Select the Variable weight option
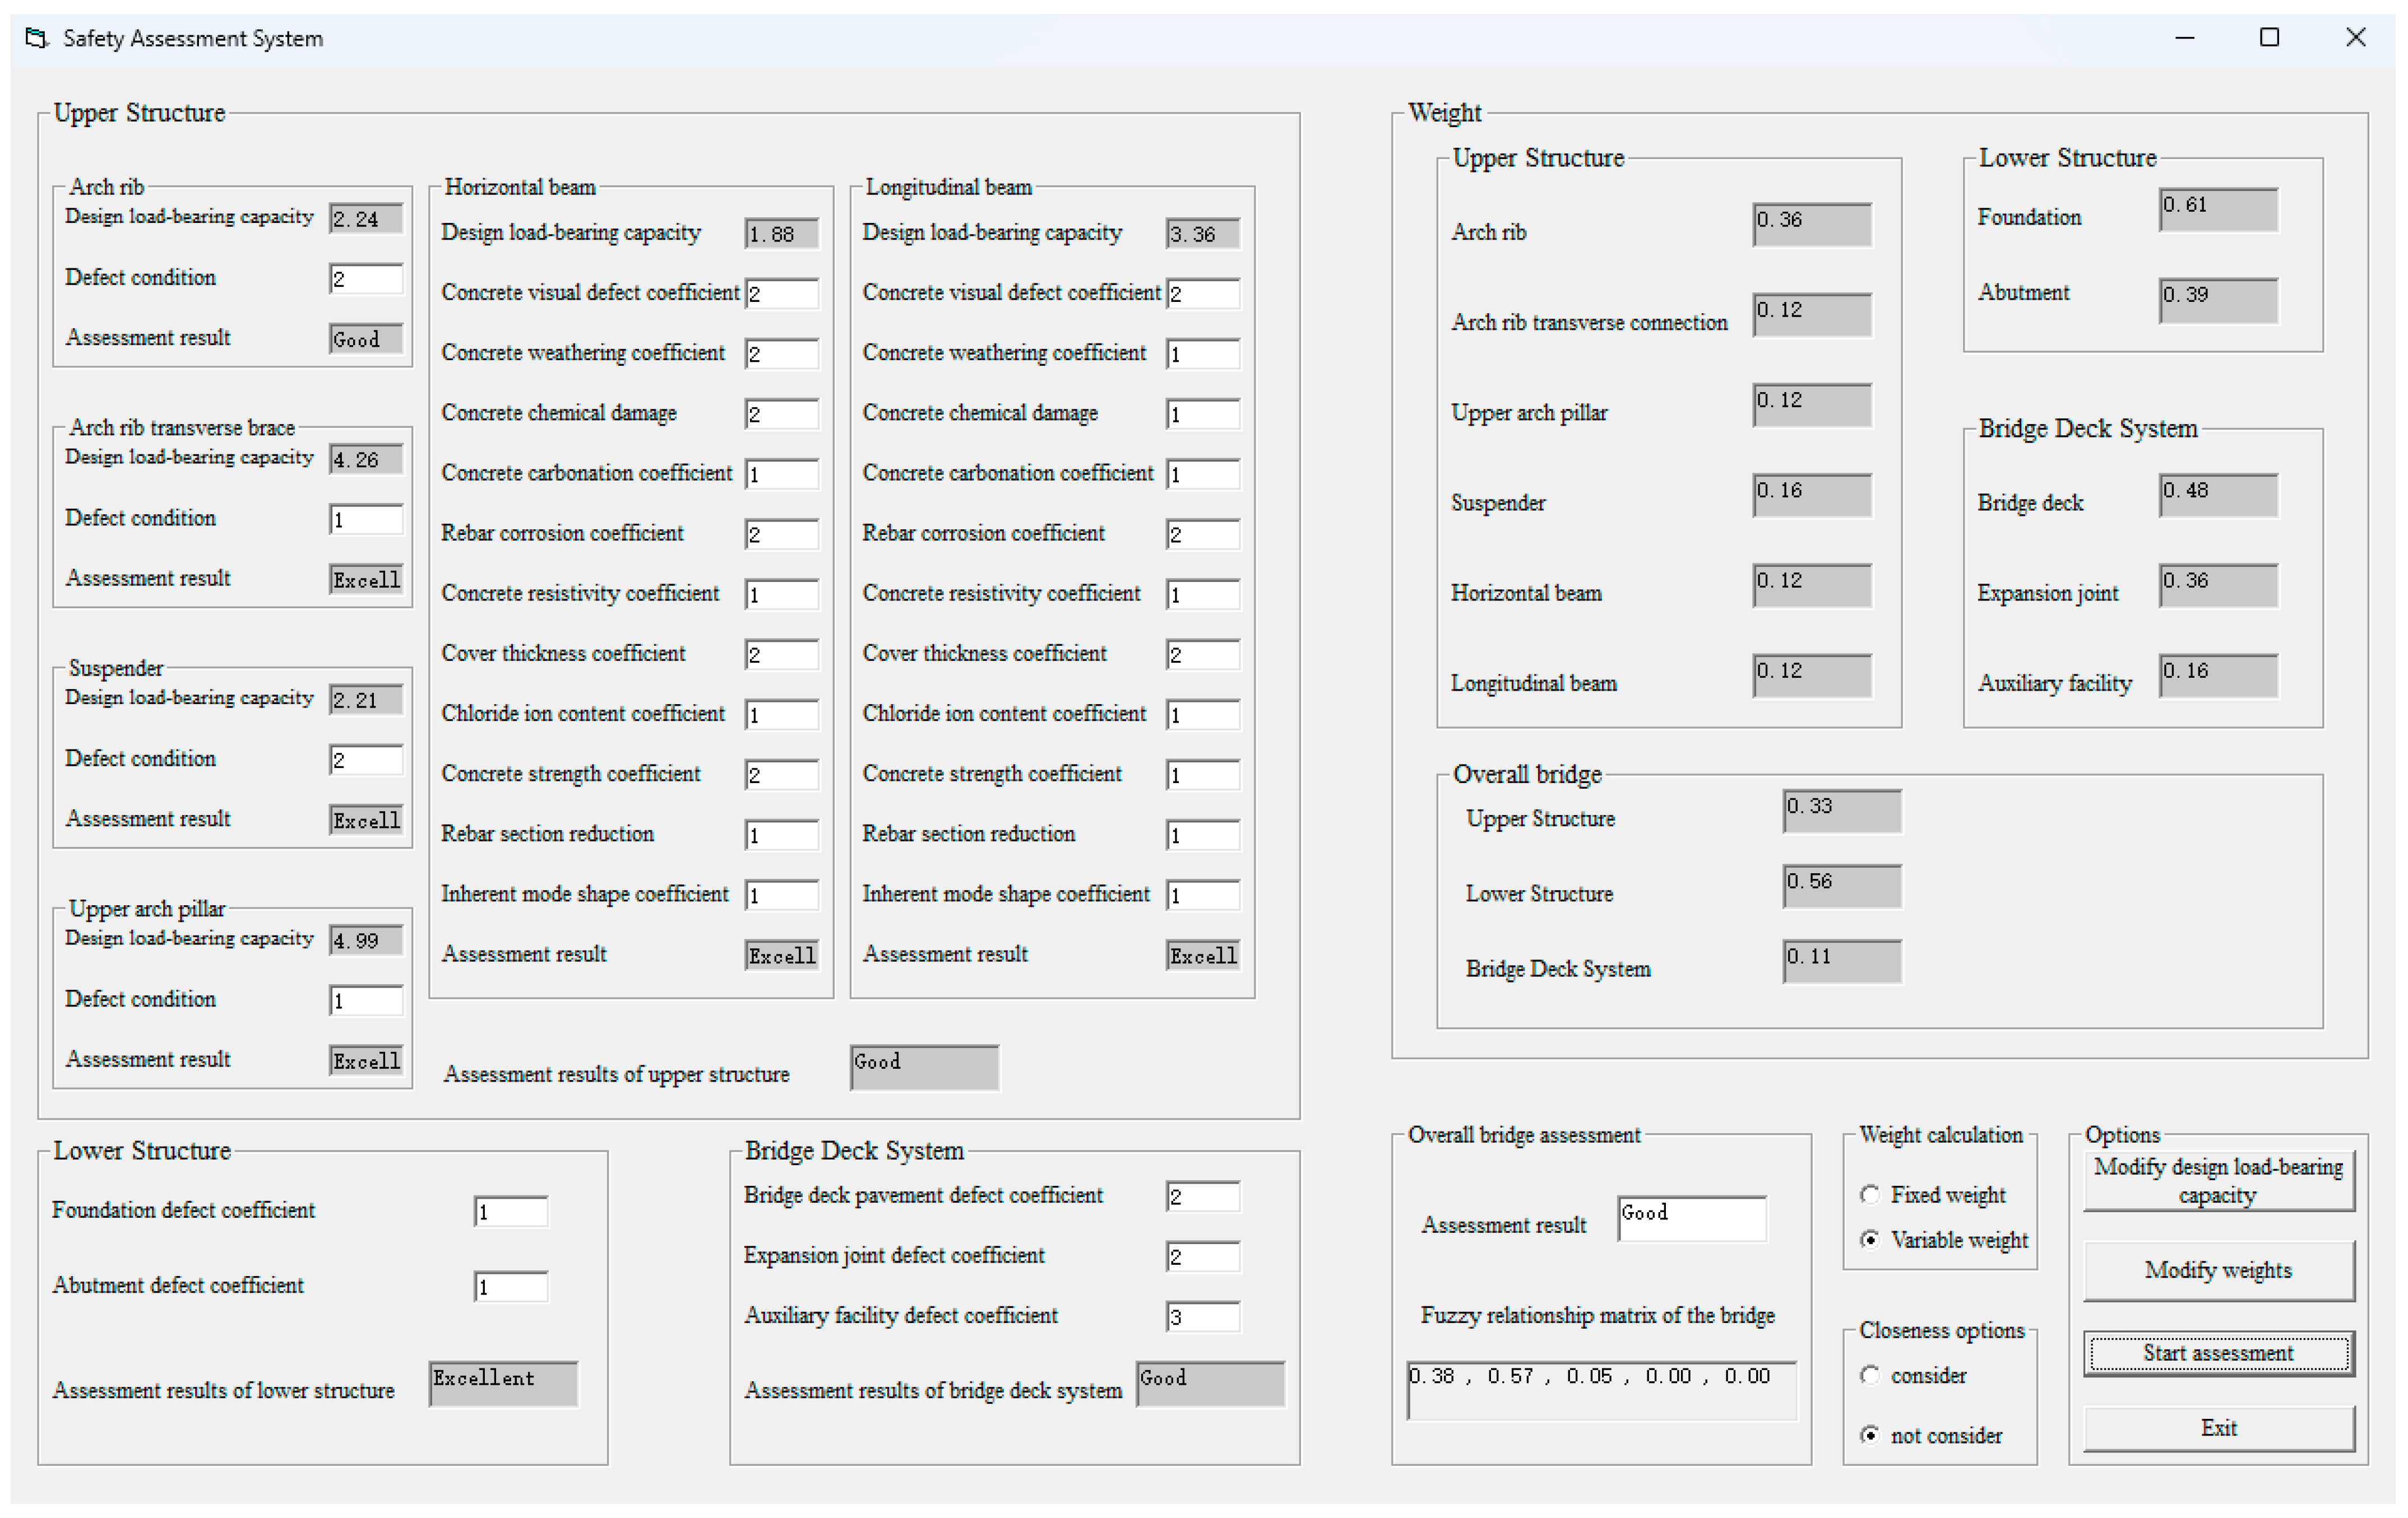Viewport: 2408px width, 1518px height. [x=1869, y=1240]
